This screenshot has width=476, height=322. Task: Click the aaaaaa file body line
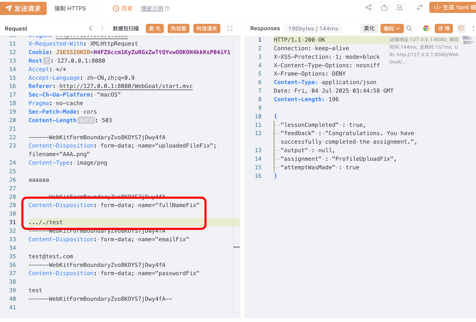point(39,180)
